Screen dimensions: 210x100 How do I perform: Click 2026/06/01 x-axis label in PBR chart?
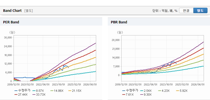tap(198, 85)
